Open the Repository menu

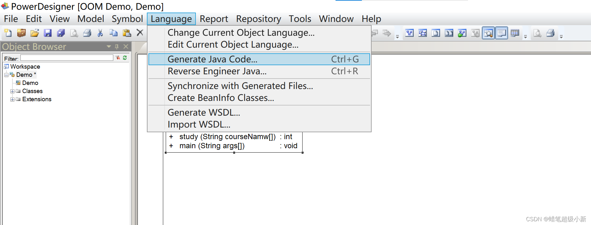tap(259, 19)
